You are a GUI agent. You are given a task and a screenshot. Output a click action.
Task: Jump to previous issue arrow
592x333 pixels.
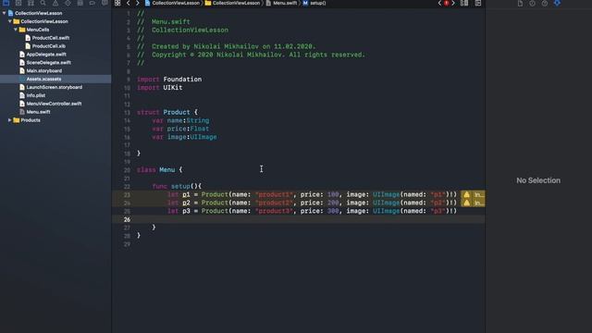[x=439, y=3]
